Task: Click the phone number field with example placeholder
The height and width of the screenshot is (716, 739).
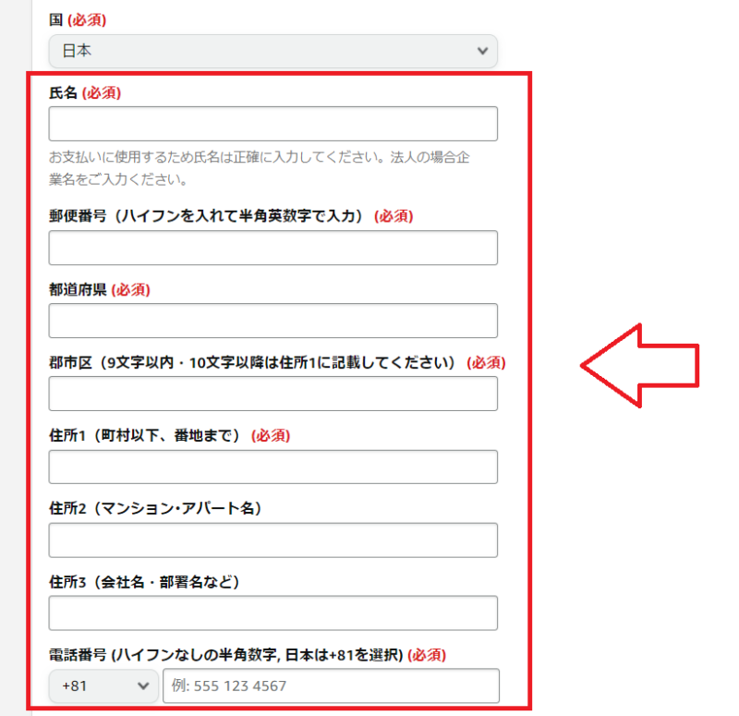Action: click(328, 686)
